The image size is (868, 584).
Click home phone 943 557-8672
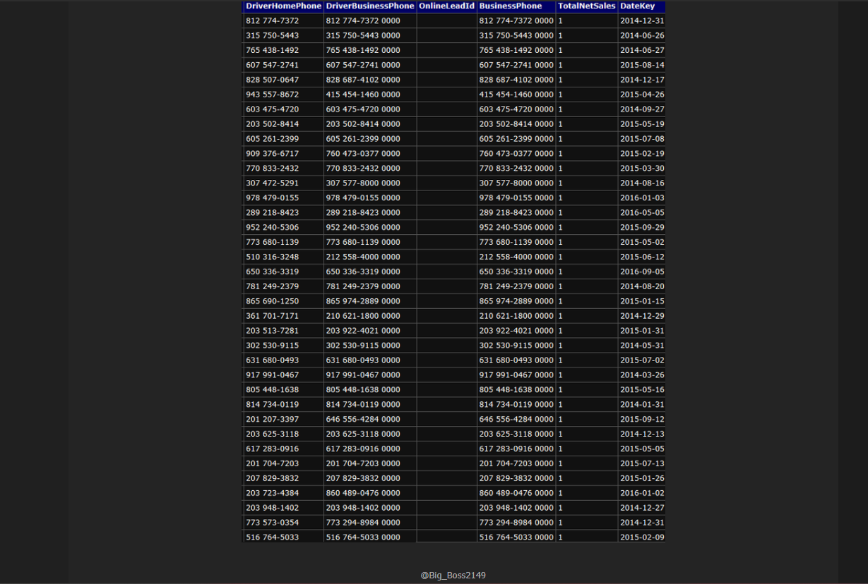tap(273, 95)
